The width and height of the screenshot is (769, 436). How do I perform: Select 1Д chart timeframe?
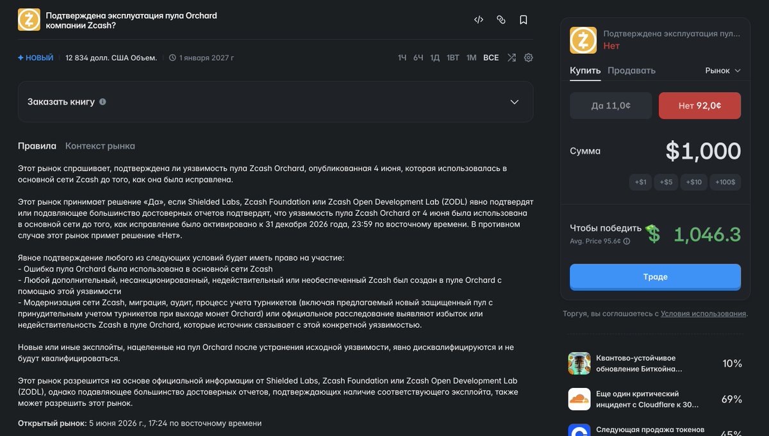point(434,58)
